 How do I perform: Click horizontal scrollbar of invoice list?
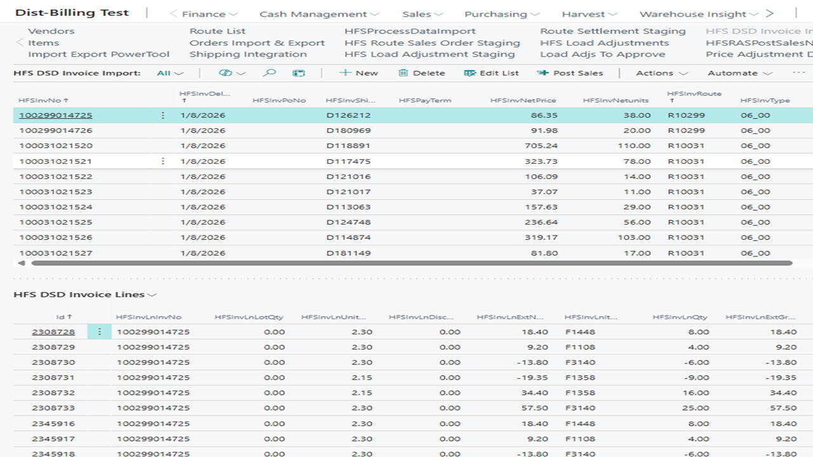coord(412,263)
